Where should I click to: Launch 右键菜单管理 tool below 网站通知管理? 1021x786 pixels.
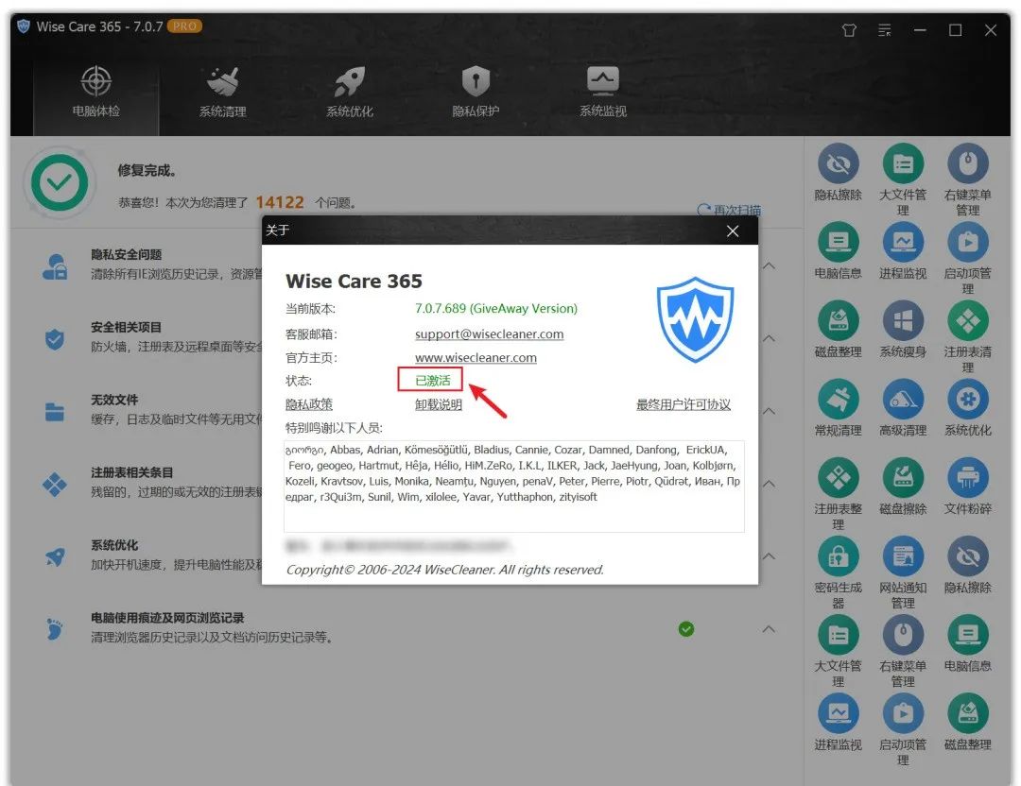903,651
